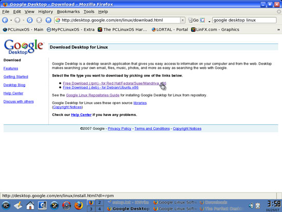Click the google desktop linux search field
Screen dimensions: 282x212
click(x=244, y=20)
